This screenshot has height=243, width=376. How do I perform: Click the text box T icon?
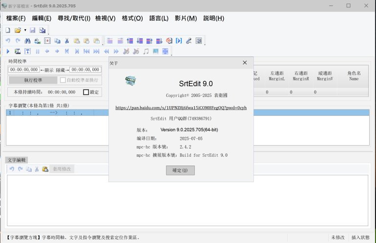28,51
